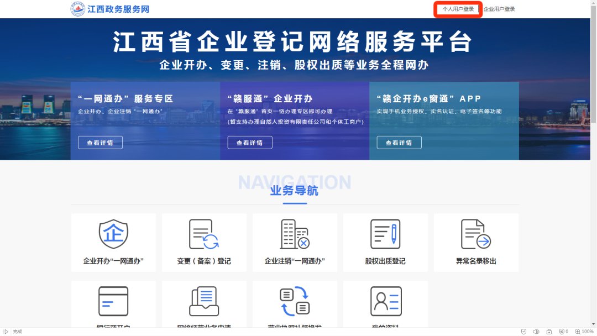Select the 业务导航 section heading
Viewport: 597px width, 336px height.
coord(294,190)
